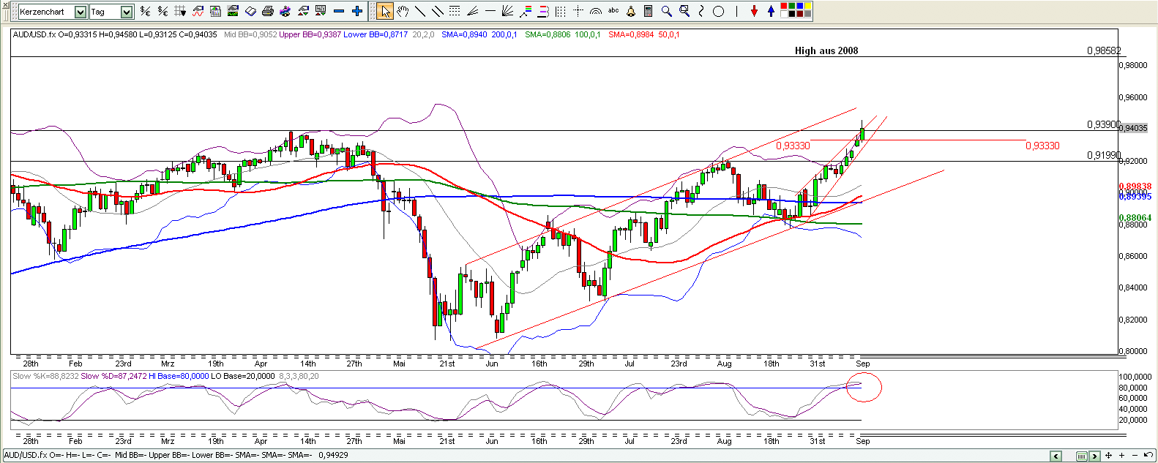The width and height of the screenshot is (1158, 463).
Task: Open the calculator tool
Action: tap(649, 12)
